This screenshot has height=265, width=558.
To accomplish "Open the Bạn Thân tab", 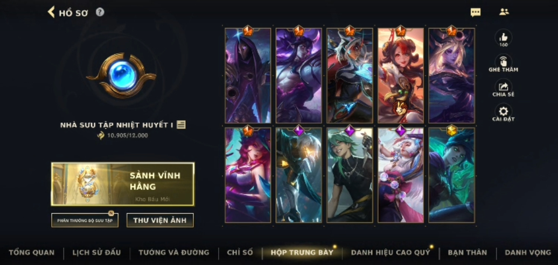I will coord(468,253).
